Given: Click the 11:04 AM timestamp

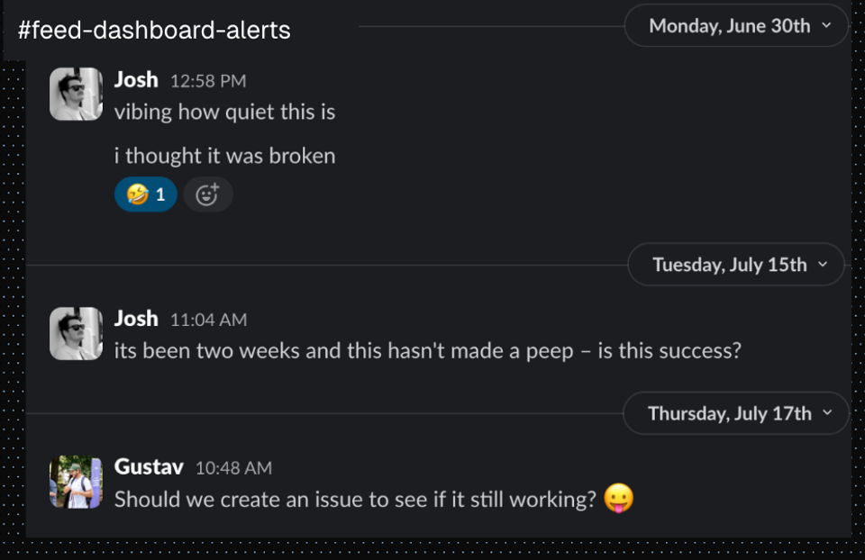Looking at the screenshot, I should click(208, 320).
